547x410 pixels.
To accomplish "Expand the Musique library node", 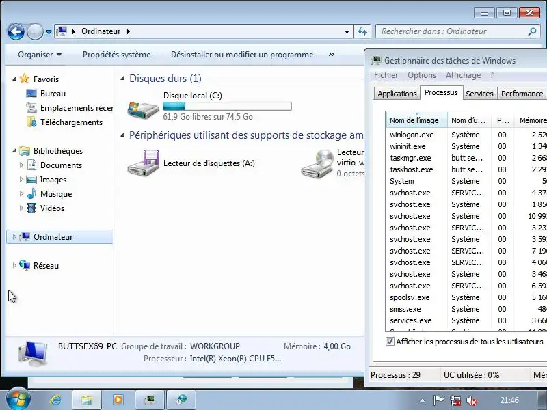I will click(21, 193).
